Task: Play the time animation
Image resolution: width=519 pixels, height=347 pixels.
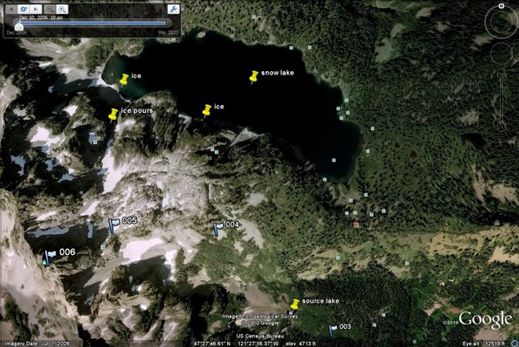Action: 23,10
